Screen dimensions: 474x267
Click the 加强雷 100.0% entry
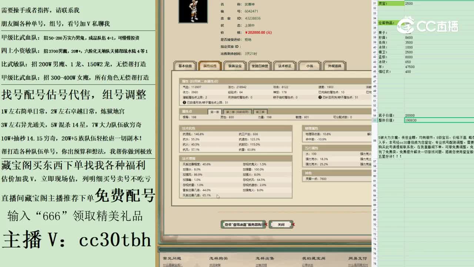coord(253,169)
